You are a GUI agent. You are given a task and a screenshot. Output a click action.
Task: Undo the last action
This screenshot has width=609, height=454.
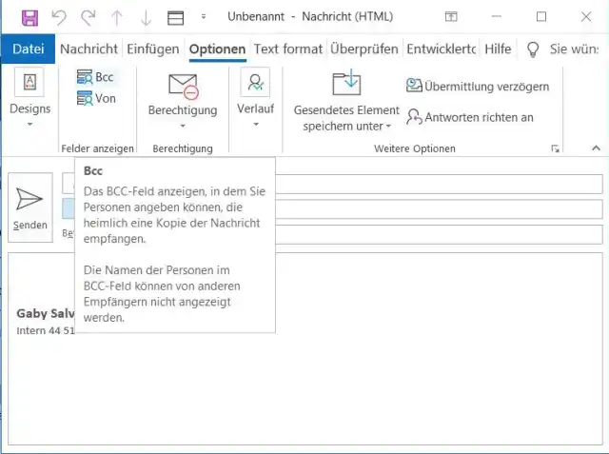tap(59, 17)
